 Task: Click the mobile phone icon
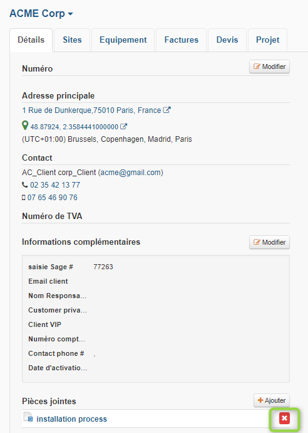point(24,198)
